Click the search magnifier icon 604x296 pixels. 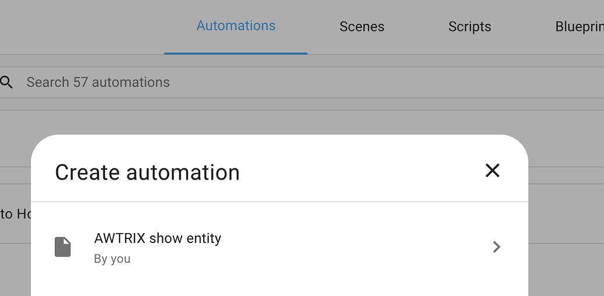click(x=6, y=82)
